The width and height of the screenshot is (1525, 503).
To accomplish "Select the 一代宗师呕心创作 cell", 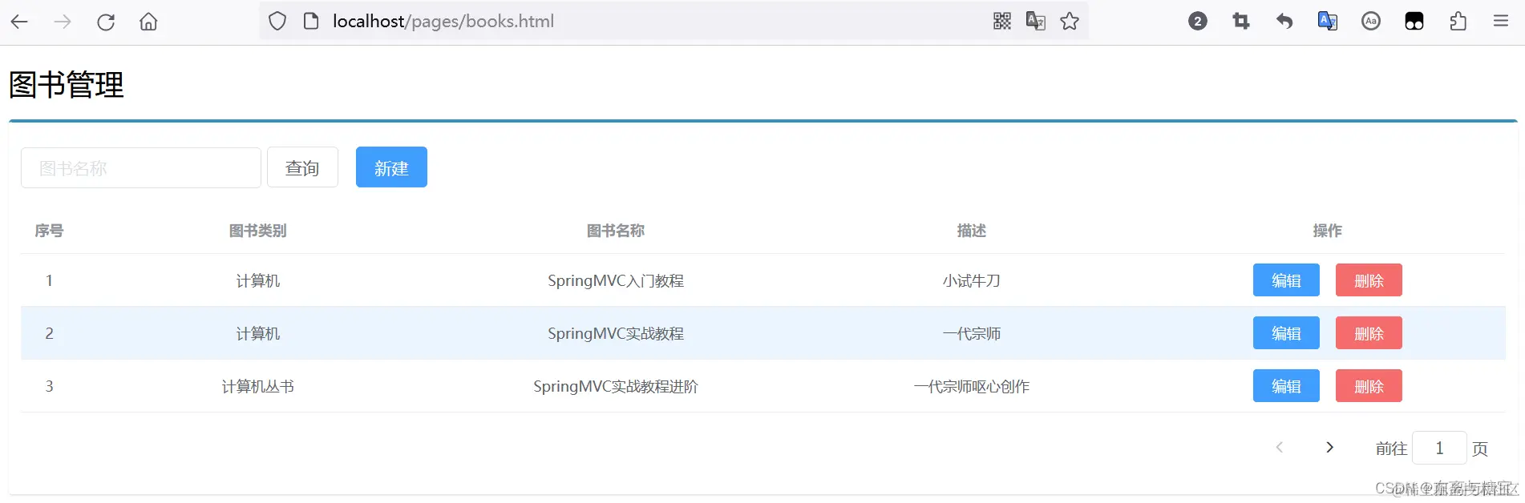I will coord(972,386).
